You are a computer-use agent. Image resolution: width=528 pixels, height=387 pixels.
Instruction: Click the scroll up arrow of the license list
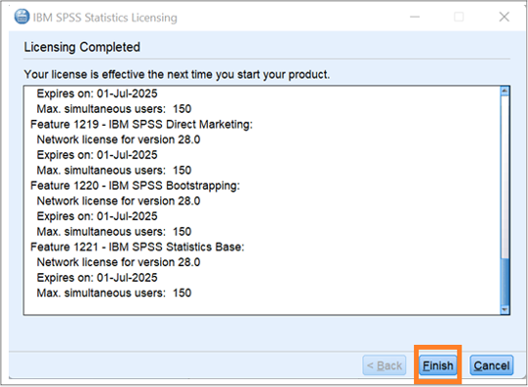coord(504,90)
